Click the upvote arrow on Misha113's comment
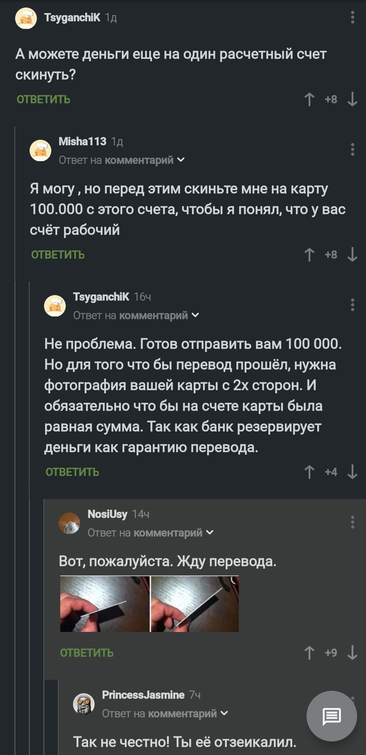Viewport: 366px width, 755px height. 310,255
